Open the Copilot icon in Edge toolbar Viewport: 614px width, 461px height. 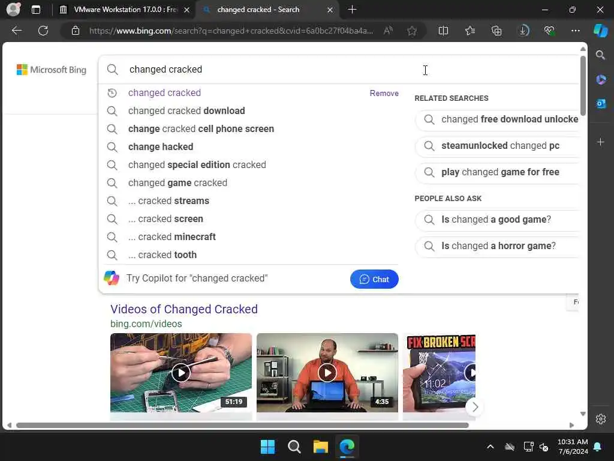click(x=600, y=31)
